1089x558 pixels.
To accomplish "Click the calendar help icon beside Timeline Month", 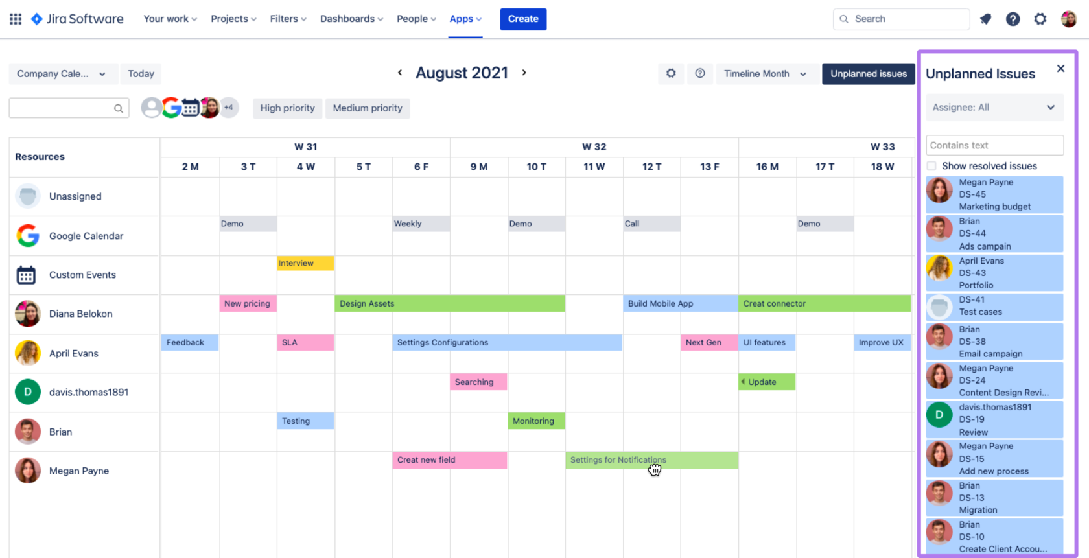I will [x=700, y=73].
